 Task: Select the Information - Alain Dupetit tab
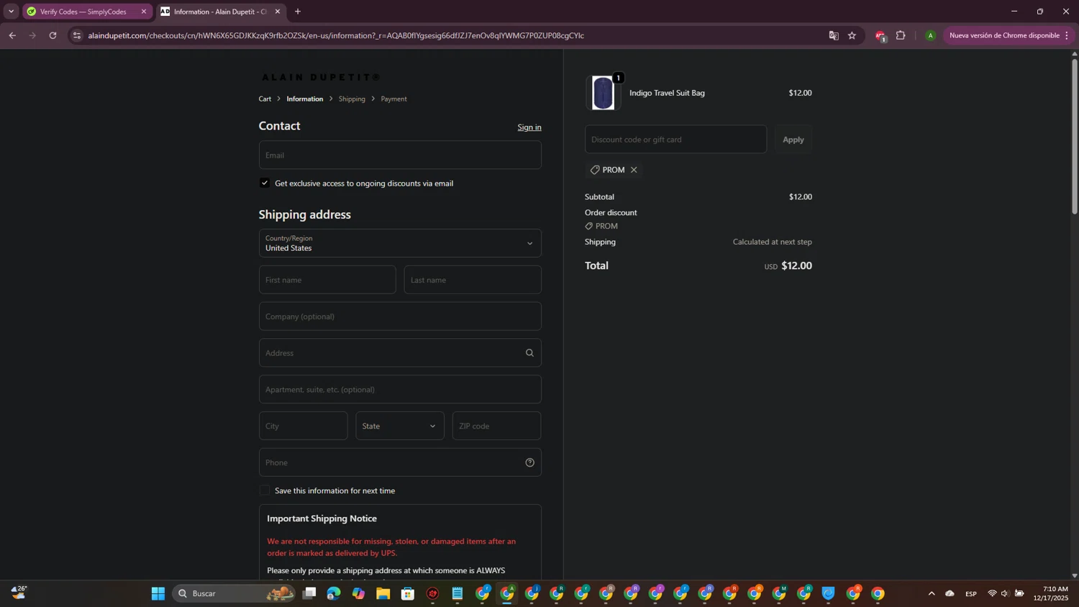click(x=220, y=12)
